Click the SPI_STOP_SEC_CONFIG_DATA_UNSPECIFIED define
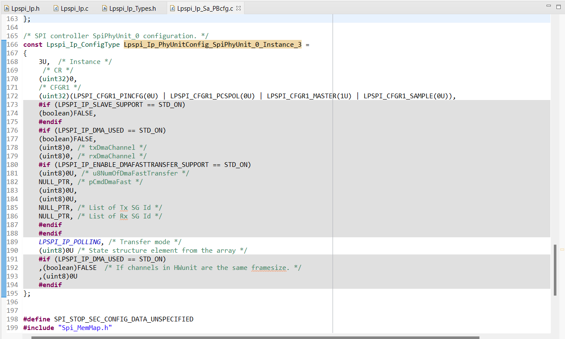 pos(124,319)
